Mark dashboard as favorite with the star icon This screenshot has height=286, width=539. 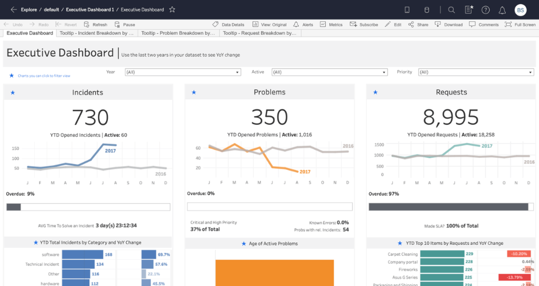[x=172, y=10]
